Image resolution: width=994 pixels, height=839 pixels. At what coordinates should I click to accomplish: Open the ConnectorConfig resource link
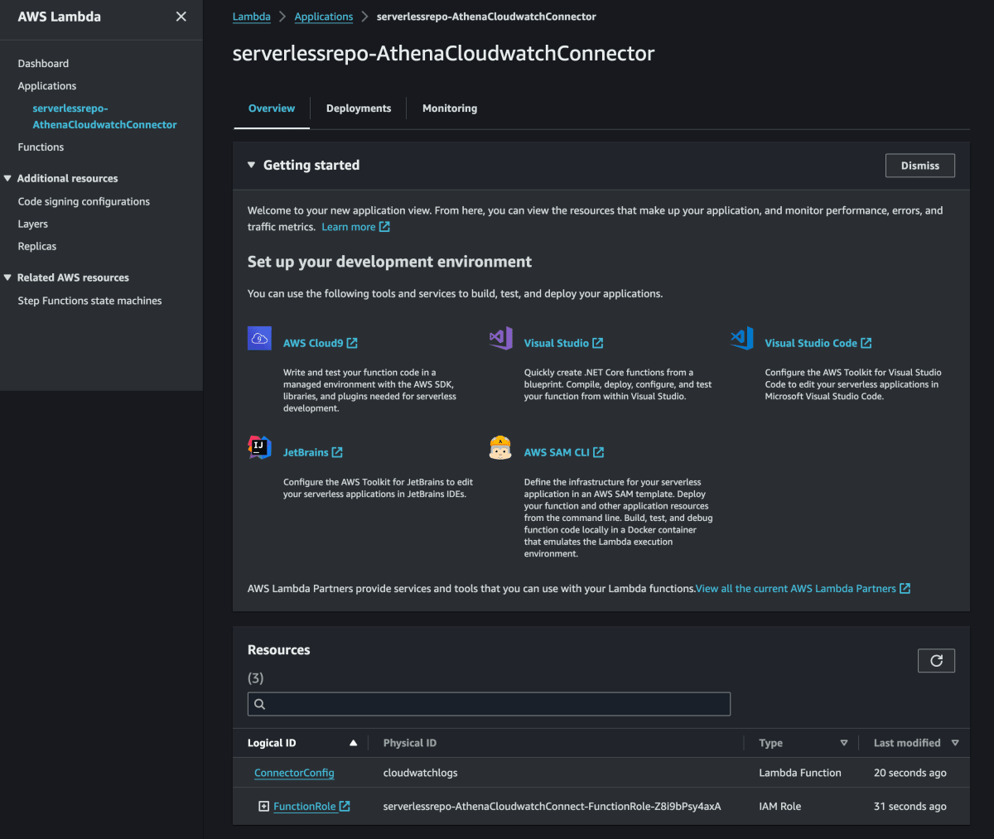pos(294,773)
